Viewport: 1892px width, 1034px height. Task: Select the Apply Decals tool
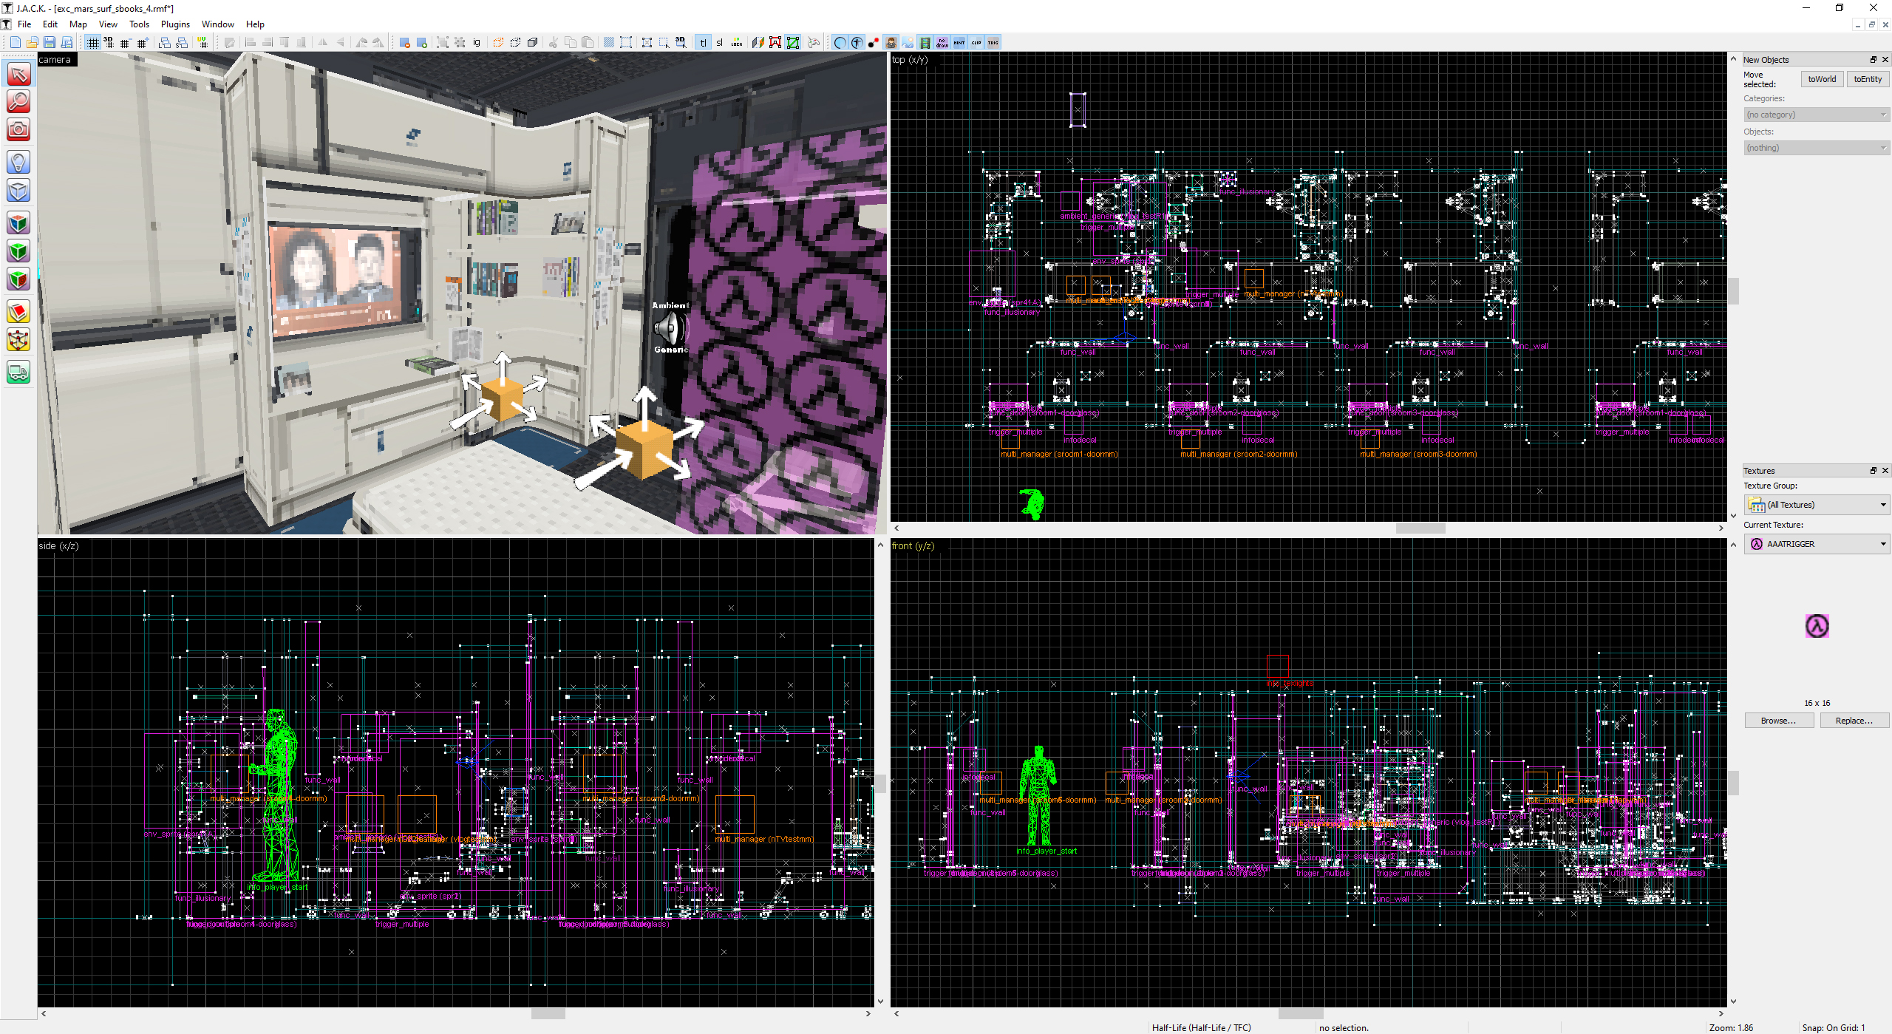click(18, 279)
